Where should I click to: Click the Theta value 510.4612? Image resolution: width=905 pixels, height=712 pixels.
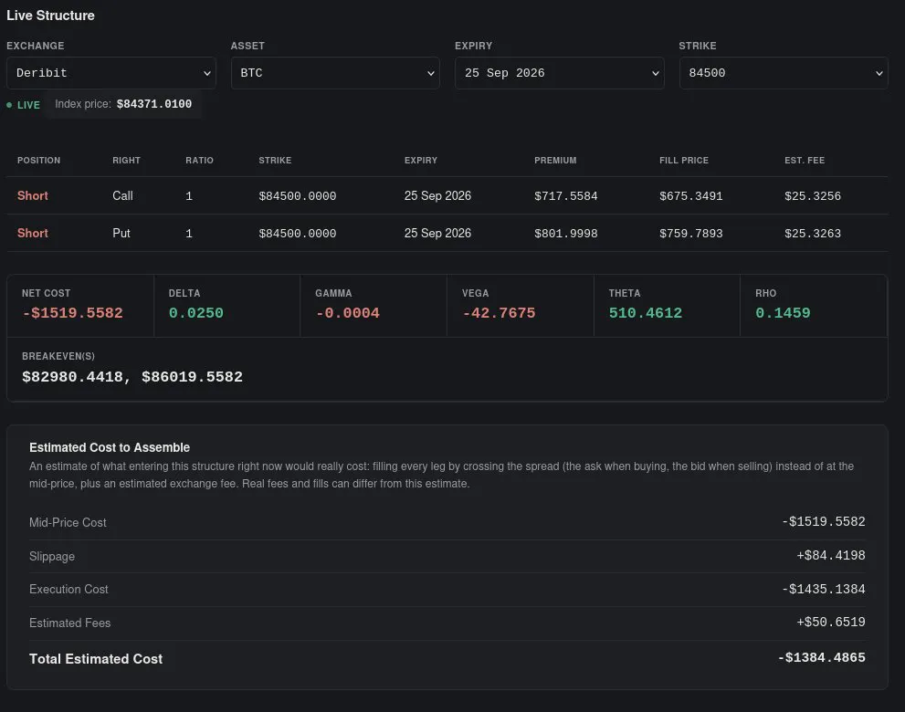[646, 313]
